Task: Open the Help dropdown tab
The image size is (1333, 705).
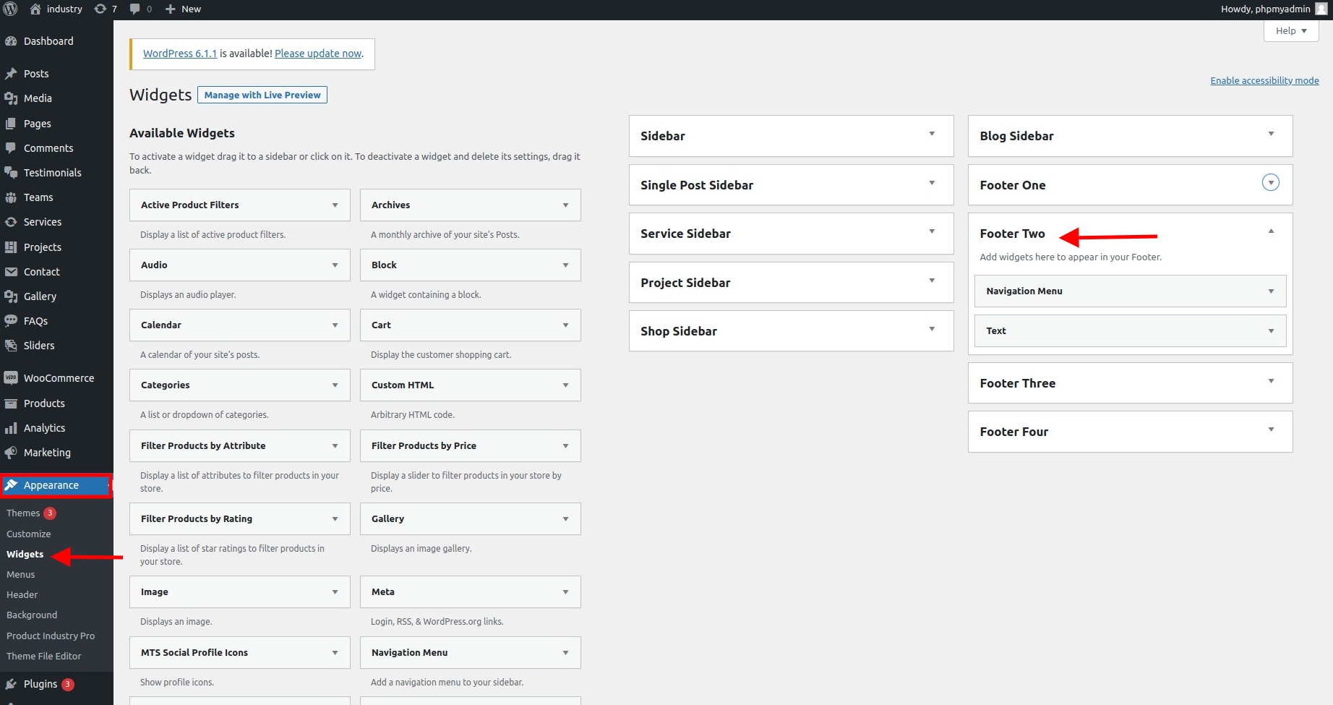Action: pos(1291,30)
